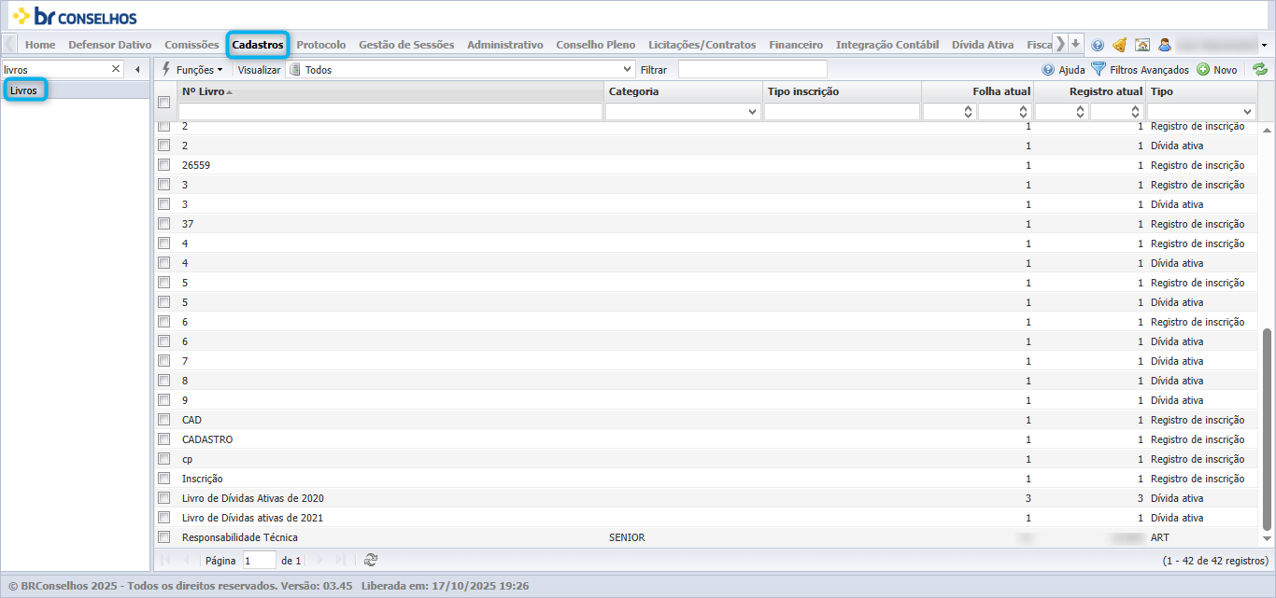Viewport: 1276px width, 598px height.
Task: Check the Responsabilidade Técnica row checkbox
Action: [164, 537]
